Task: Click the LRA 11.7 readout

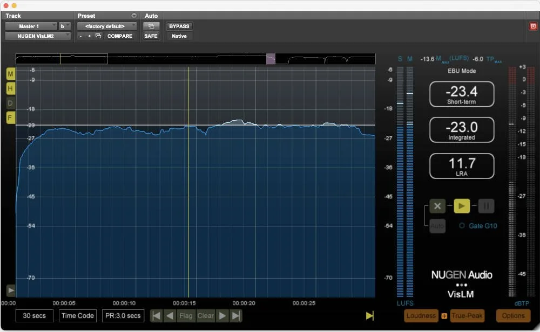Action: point(462,166)
